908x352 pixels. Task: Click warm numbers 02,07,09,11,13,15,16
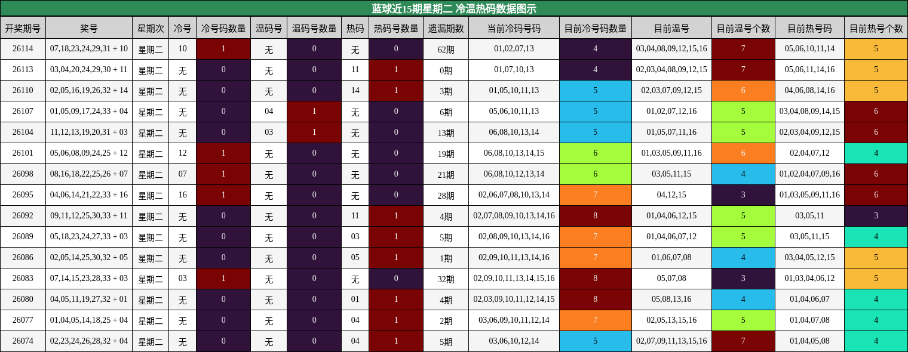[671, 341]
